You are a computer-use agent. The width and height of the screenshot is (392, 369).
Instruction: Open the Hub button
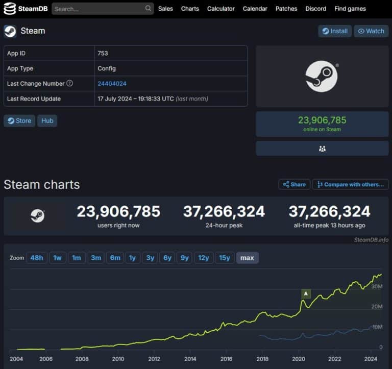47,121
